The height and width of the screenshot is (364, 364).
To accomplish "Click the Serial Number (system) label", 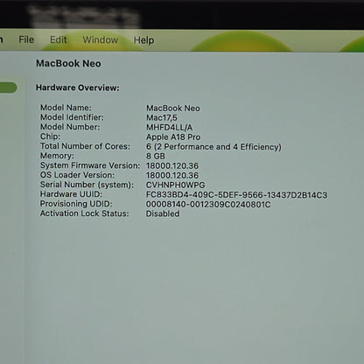I will click(x=87, y=185).
